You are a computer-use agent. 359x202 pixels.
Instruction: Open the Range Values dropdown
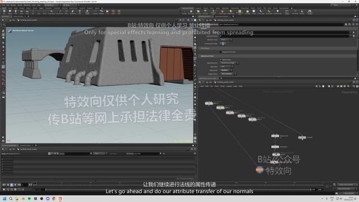coord(228,74)
